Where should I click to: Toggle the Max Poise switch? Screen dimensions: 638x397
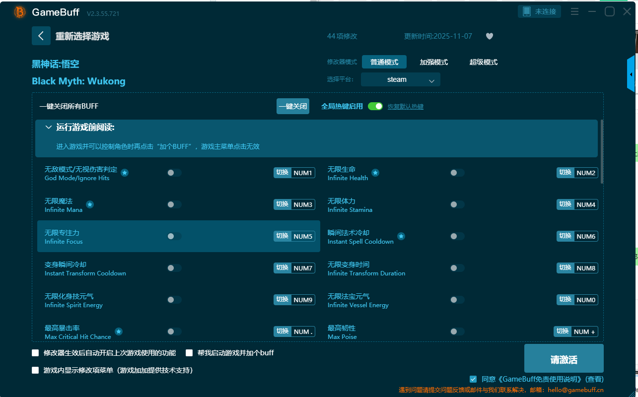pyautogui.click(x=457, y=331)
